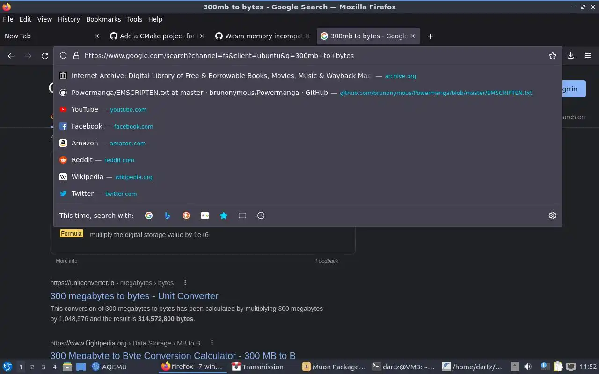This screenshot has width=599, height=374.
Task: Select the YouTube suggestion
Action: click(308, 109)
